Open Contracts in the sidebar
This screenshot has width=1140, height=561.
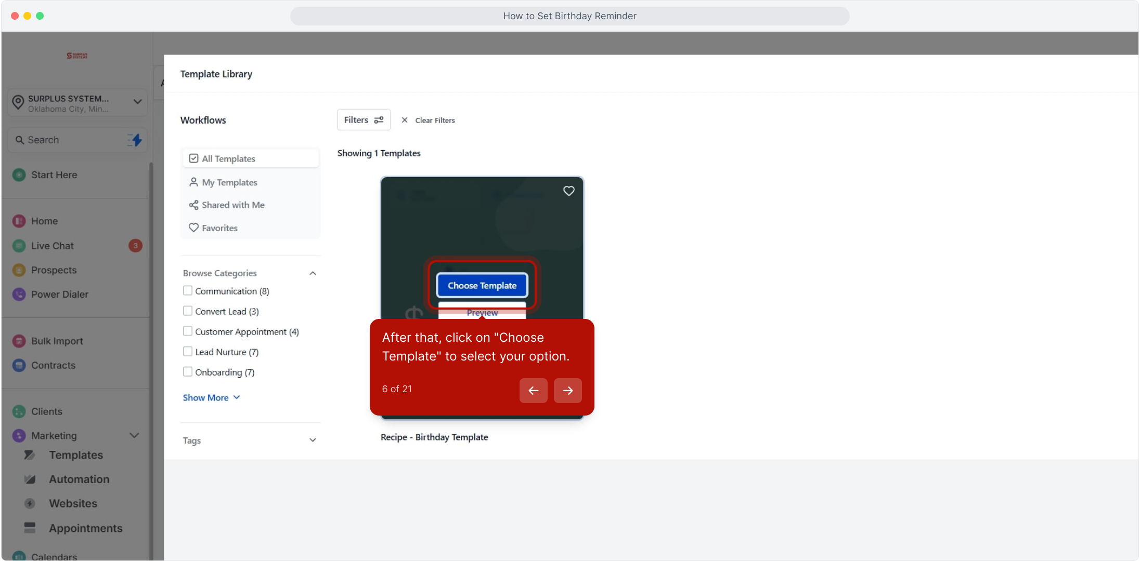[53, 366]
